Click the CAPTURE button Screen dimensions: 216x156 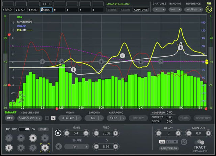click(x=140, y=10)
